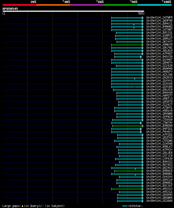Click the cyan alignment bar for A5BTI3
This screenshot has width=174, height=208.
coord(129,99)
